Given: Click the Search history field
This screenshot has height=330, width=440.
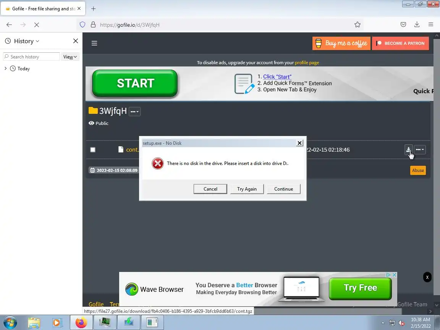Looking at the screenshot, I should tap(31, 57).
